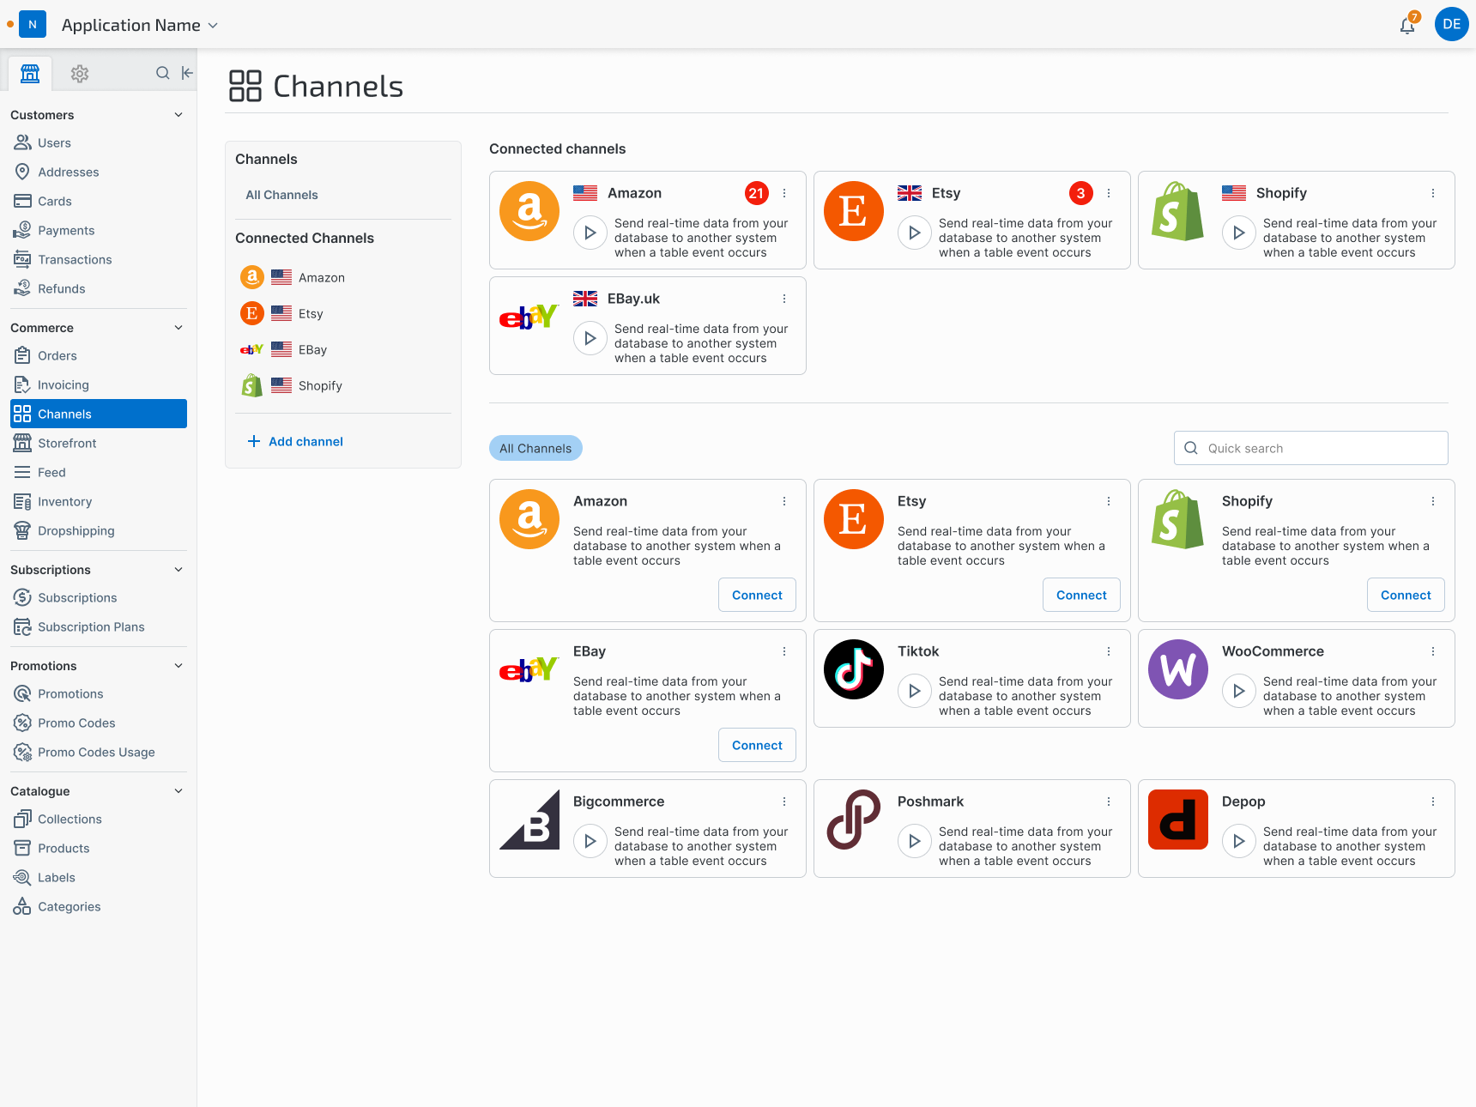Open Depop card options menu
This screenshot has height=1107, width=1476.
(x=1433, y=802)
